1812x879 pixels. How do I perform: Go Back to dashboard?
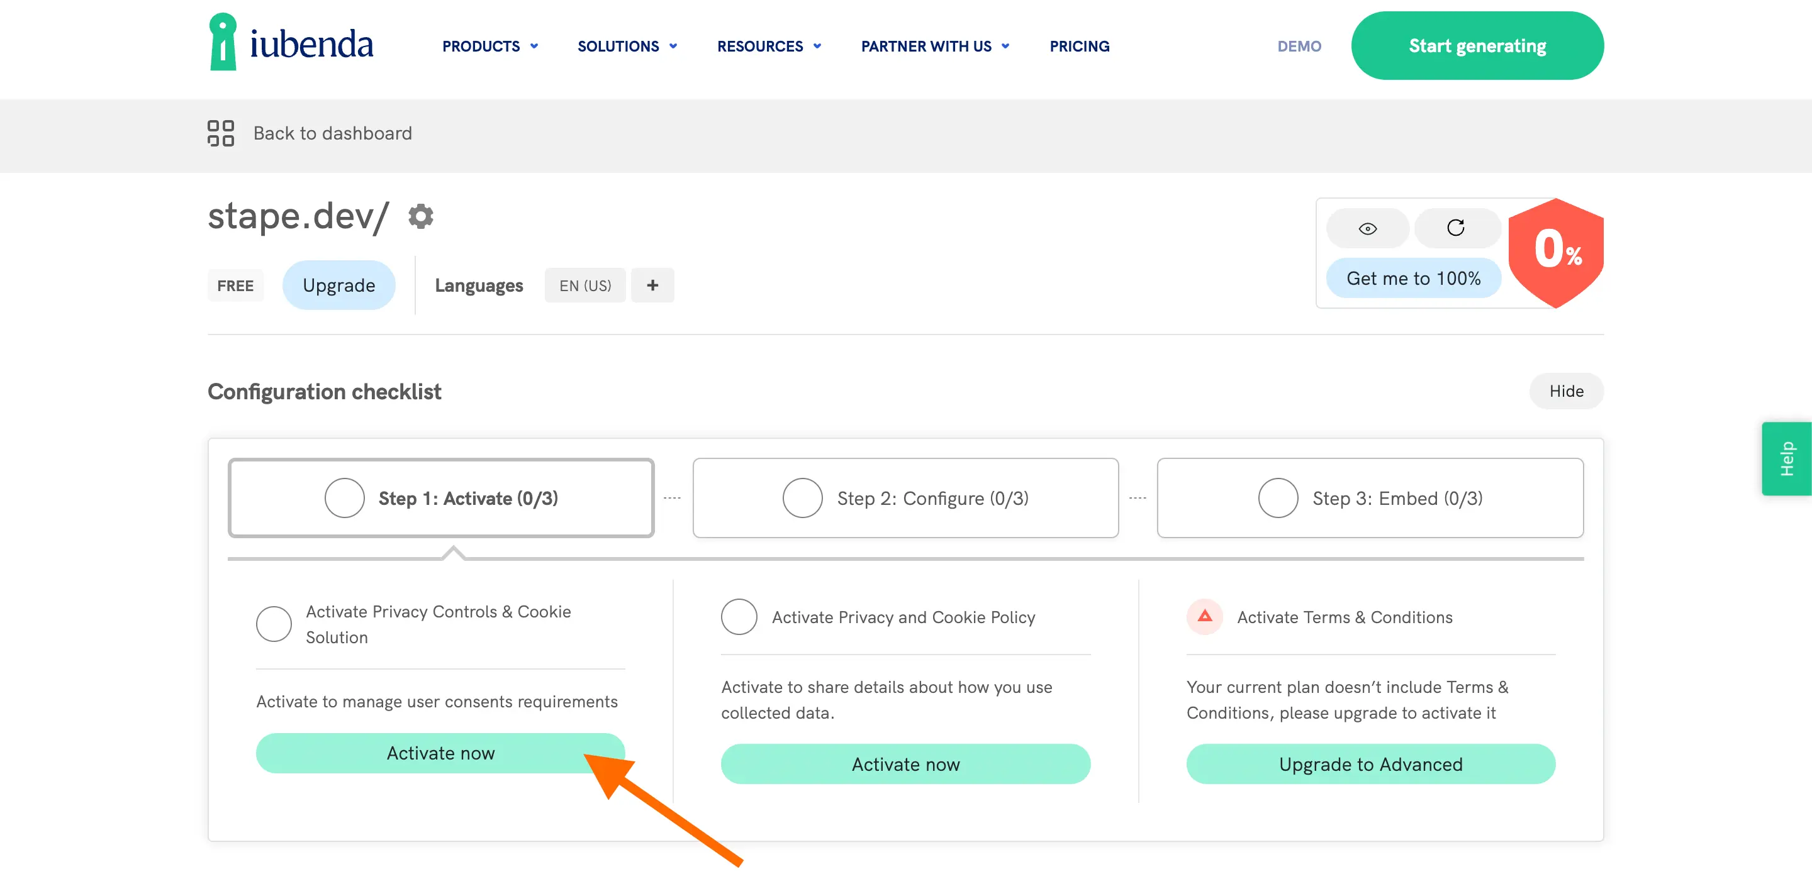tap(332, 133)
